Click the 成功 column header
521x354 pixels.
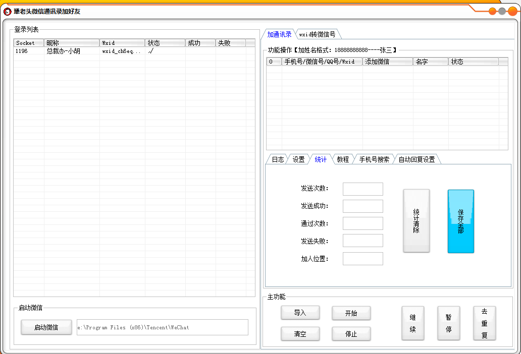[200, 43]
